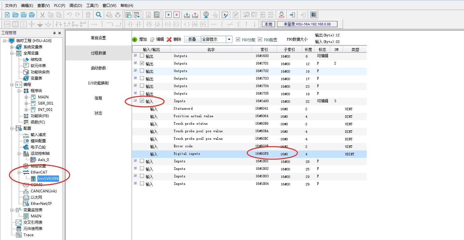
Task: Click the green Add (增加) plus icon
Action: 135,39
